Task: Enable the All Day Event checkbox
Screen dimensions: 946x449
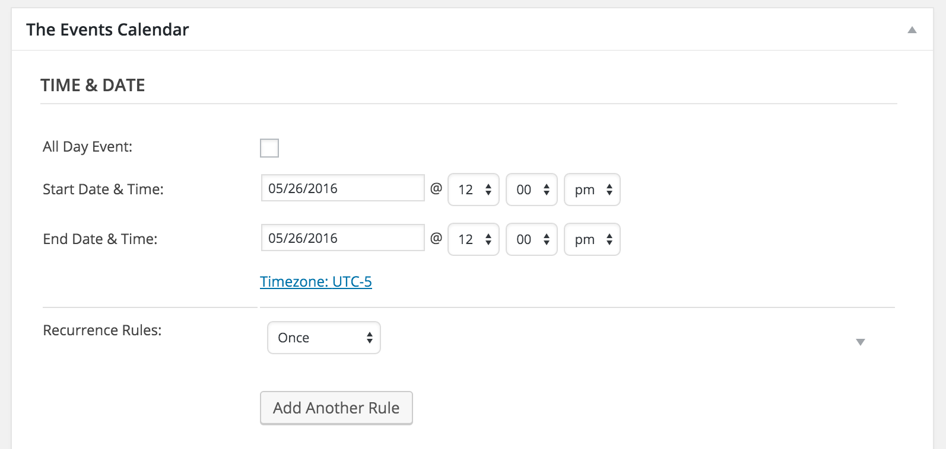Action: click(x=269, y=148)
